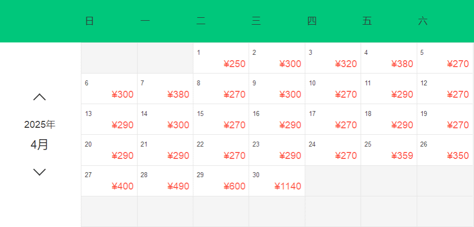474x227 pixels.
Task: Go to next month with down chevron
Action: (39, 172)
